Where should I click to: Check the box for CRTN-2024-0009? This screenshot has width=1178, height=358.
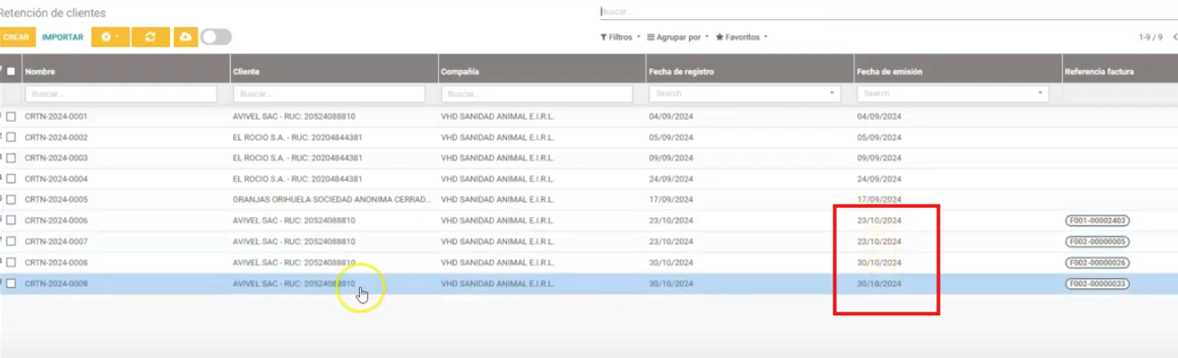pos(11,283)
